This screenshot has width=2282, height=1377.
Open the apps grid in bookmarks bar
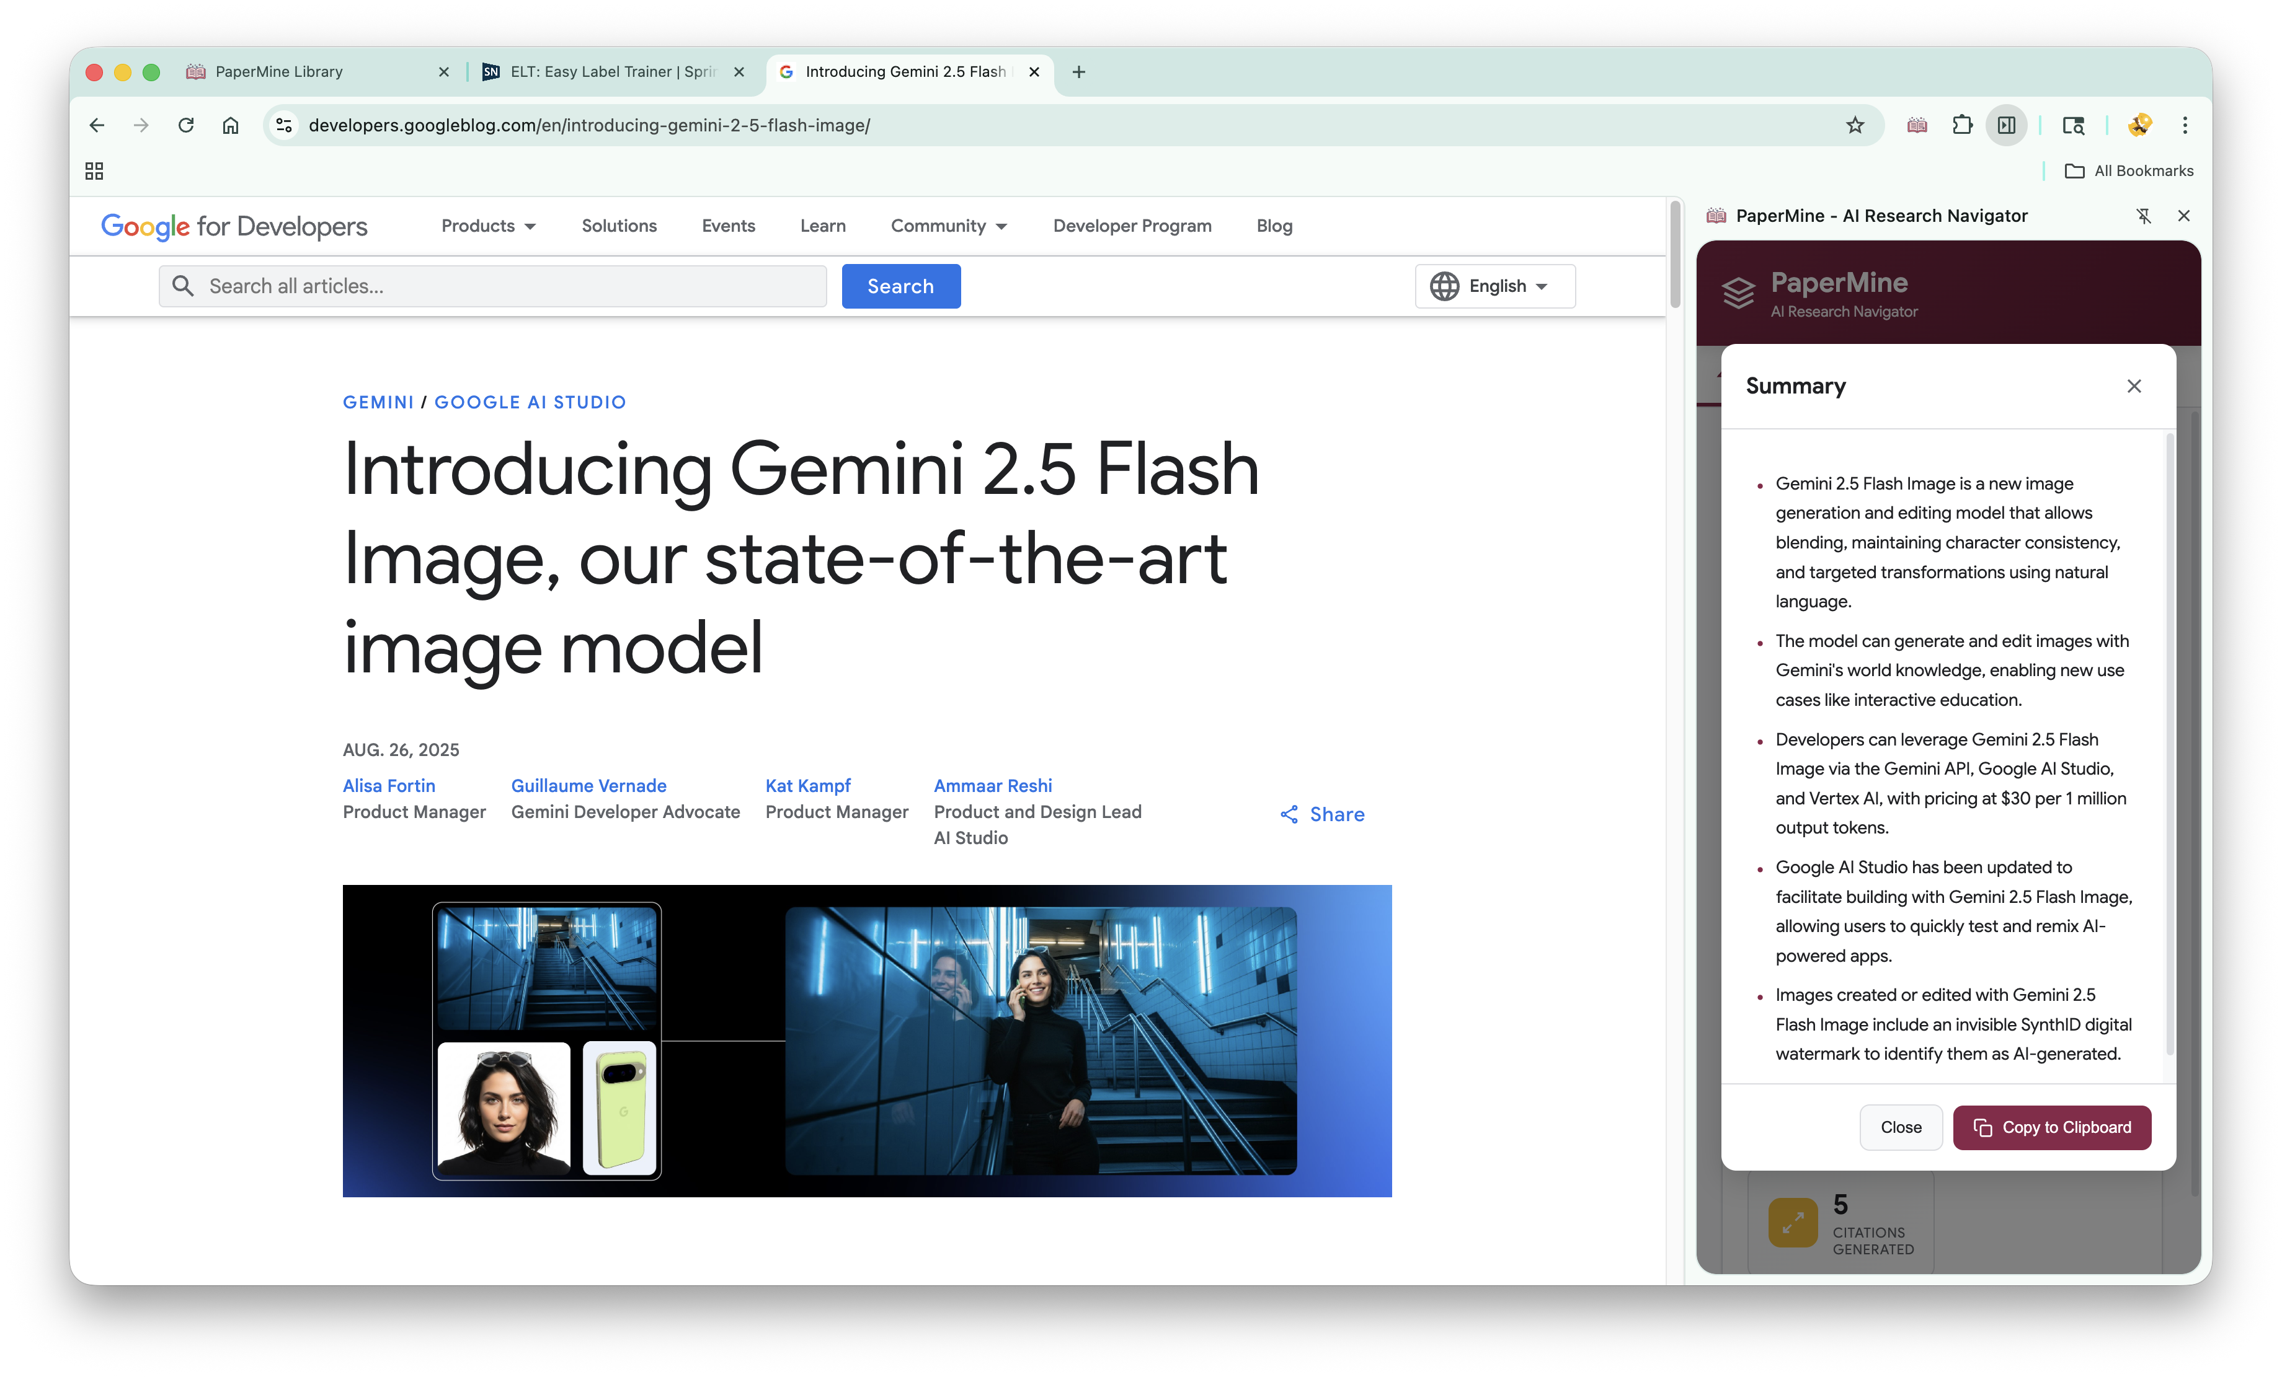point(94,171)
